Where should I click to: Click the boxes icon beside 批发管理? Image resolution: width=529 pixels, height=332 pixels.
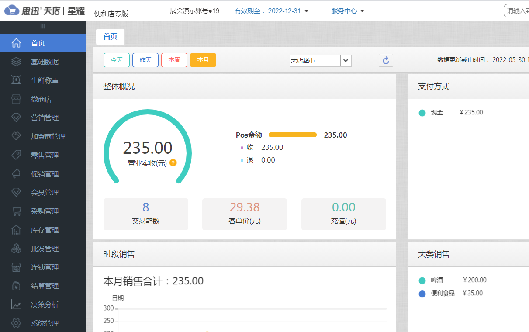click(x=16, y=249)
